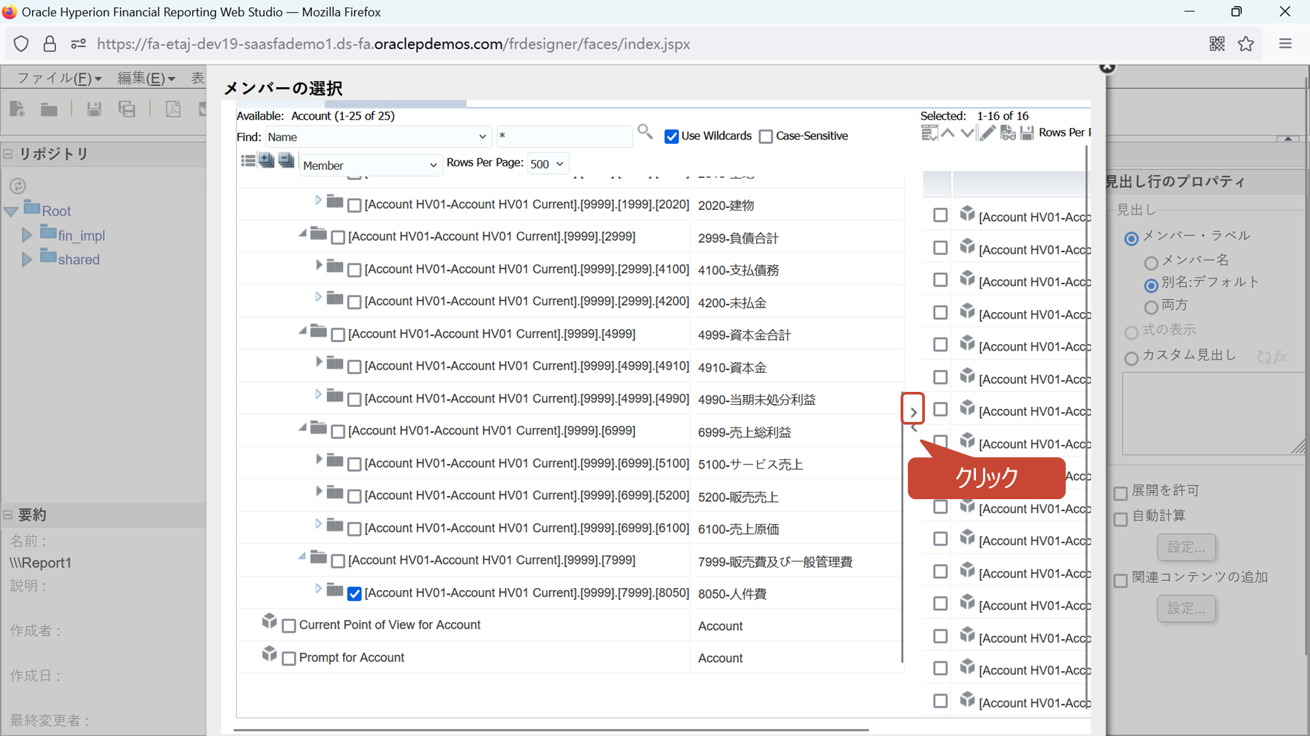Enable the Case-Sensitive checkbox
The image size is (1310, 736).
(x=766, y=137)
